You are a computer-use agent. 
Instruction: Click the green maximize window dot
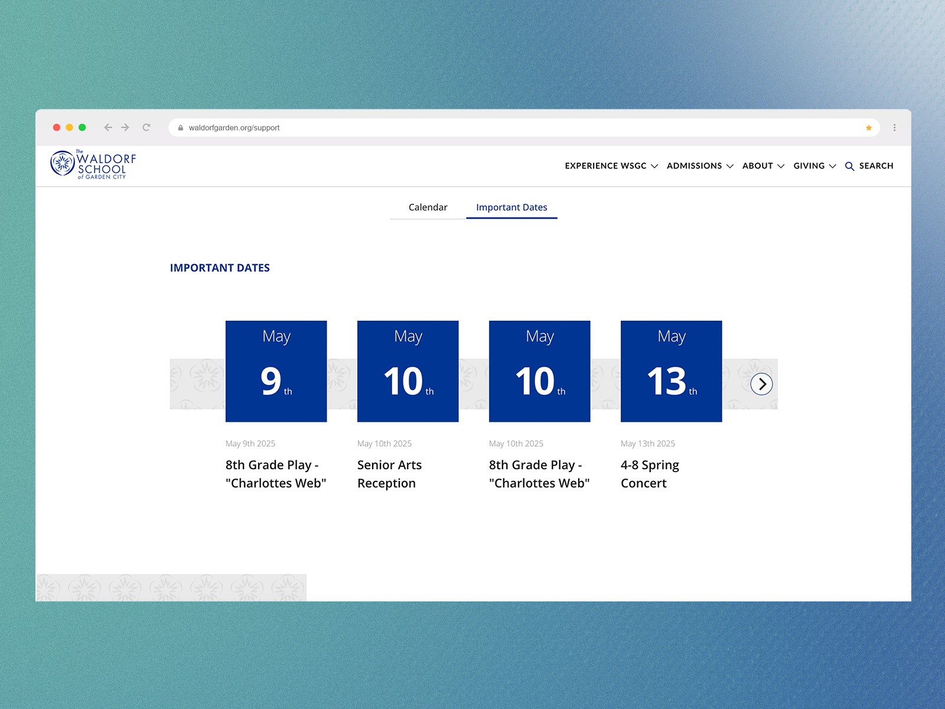point(82,128)
